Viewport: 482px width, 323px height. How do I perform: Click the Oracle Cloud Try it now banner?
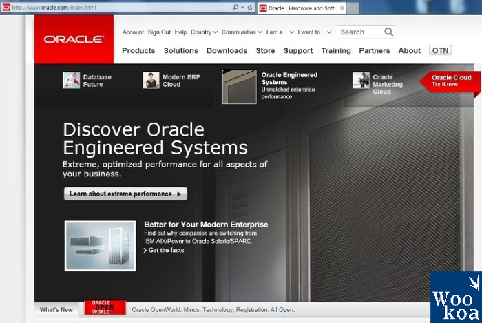coord(450,81)
